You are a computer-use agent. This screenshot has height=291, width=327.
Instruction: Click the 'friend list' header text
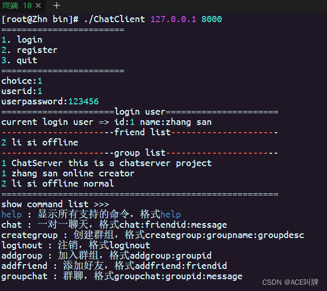tap(142, 132)
